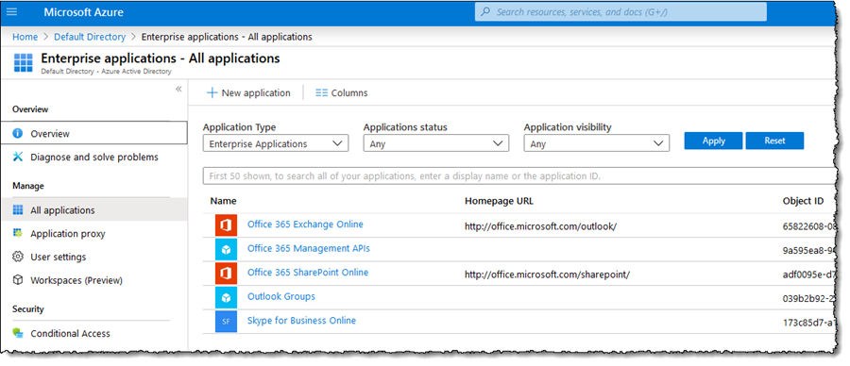
Task: Click the Office 365 SharePoint Online icon
Action: [x=226, y=274]
